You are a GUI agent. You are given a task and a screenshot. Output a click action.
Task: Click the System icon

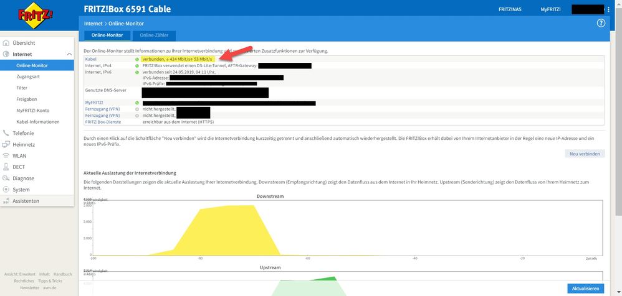point(6,190)
